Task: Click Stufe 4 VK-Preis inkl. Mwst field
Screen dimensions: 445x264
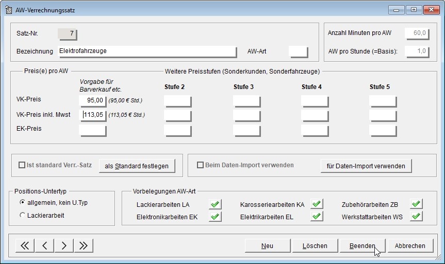Action: (315, 116)
